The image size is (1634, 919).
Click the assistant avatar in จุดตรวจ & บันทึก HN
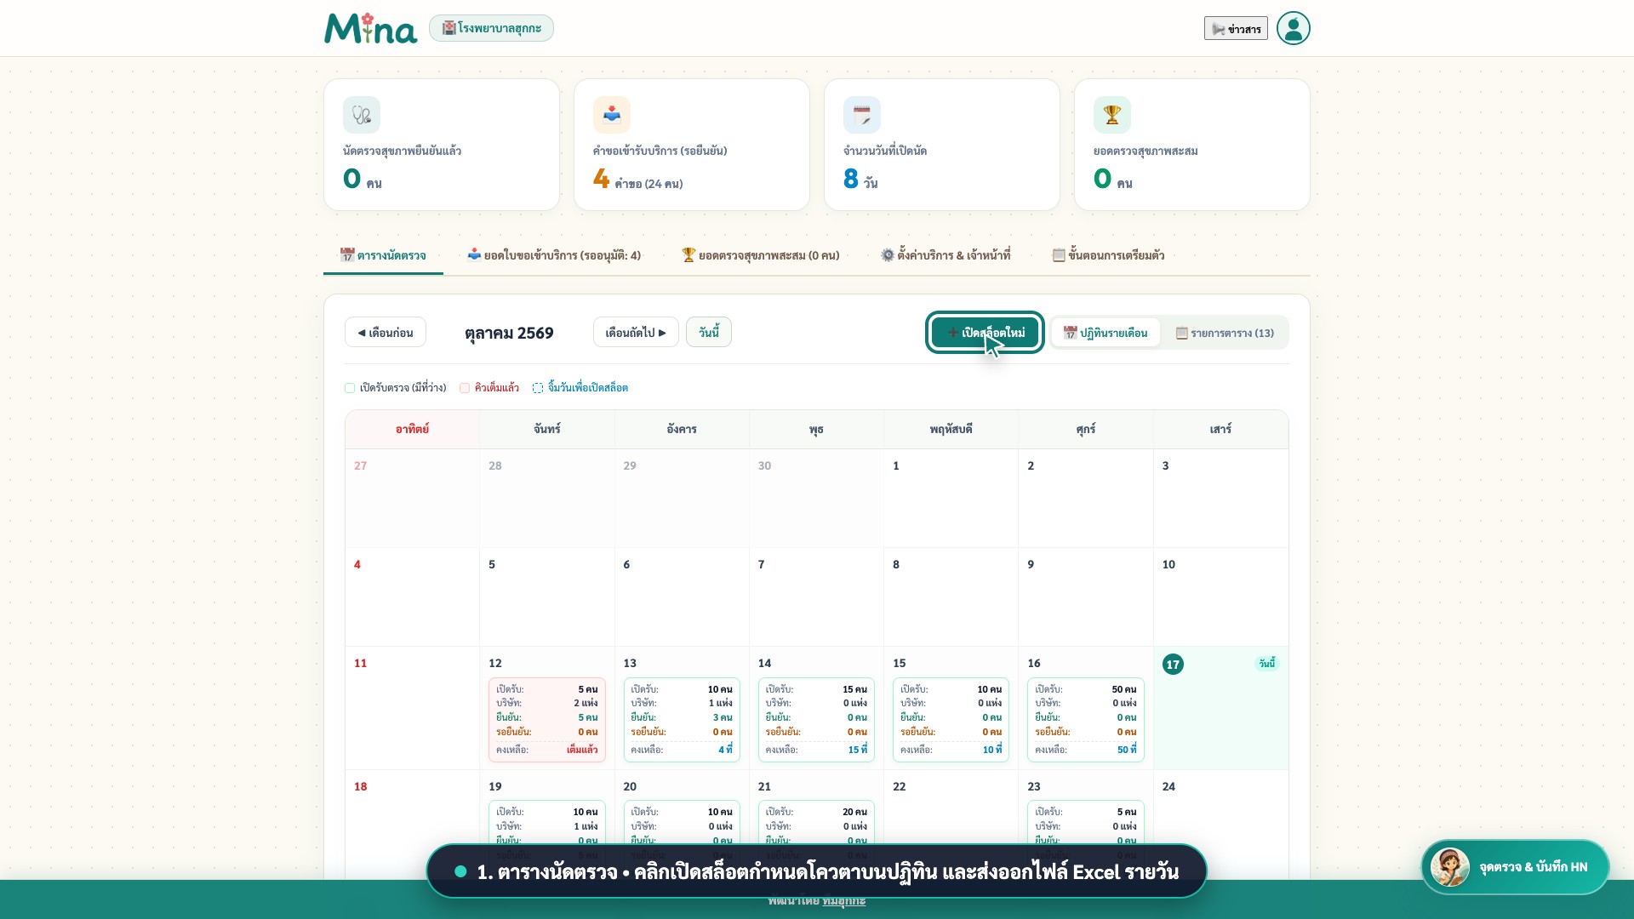click(1449, 867)
